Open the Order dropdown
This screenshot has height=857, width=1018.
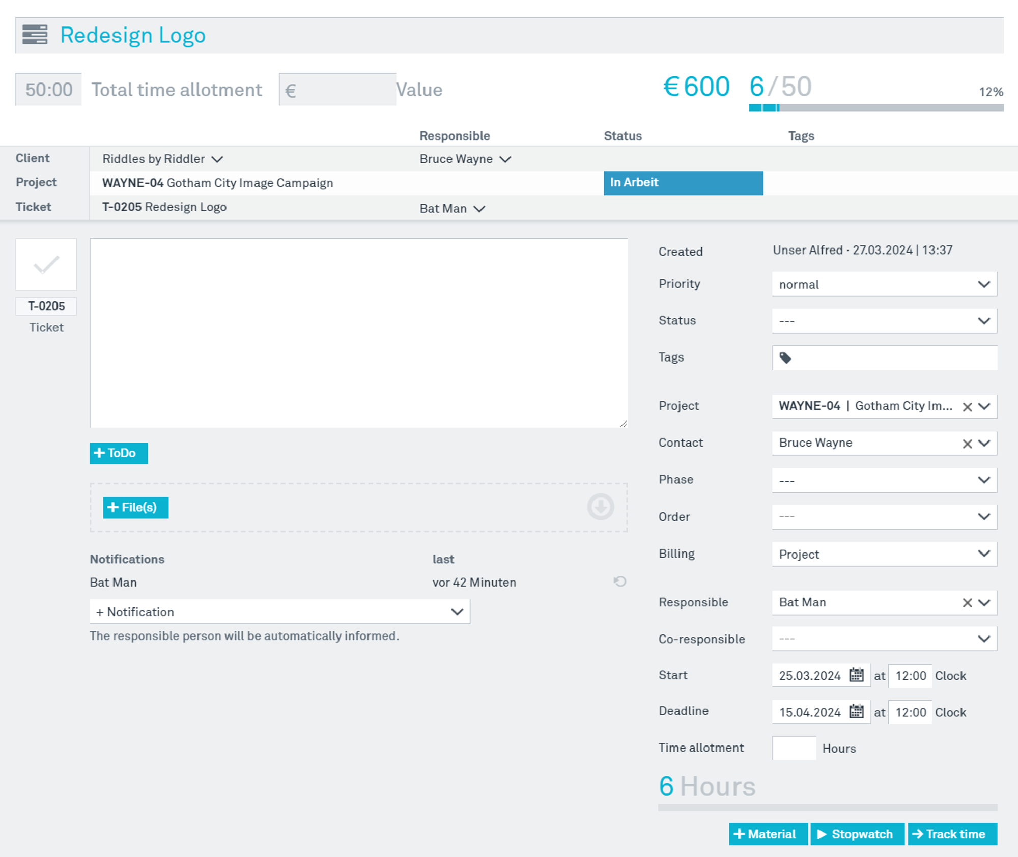coord(884,517)
